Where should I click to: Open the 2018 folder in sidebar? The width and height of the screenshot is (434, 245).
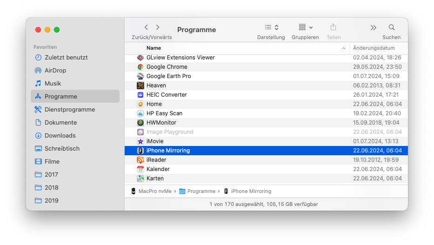[75, 187]
